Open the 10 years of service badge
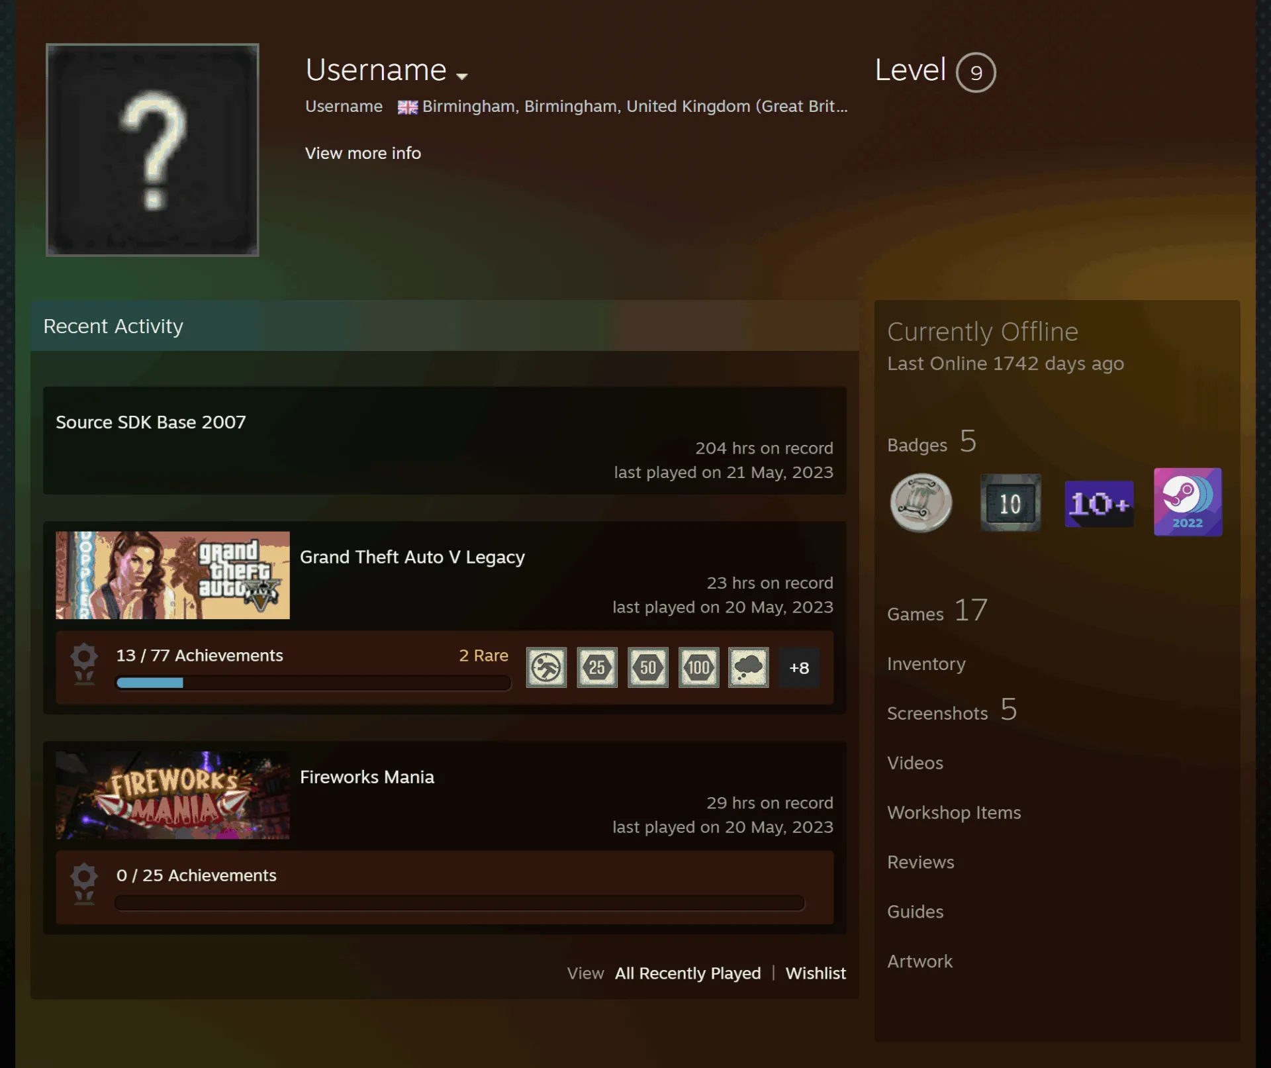 [x=1010, y=503]
